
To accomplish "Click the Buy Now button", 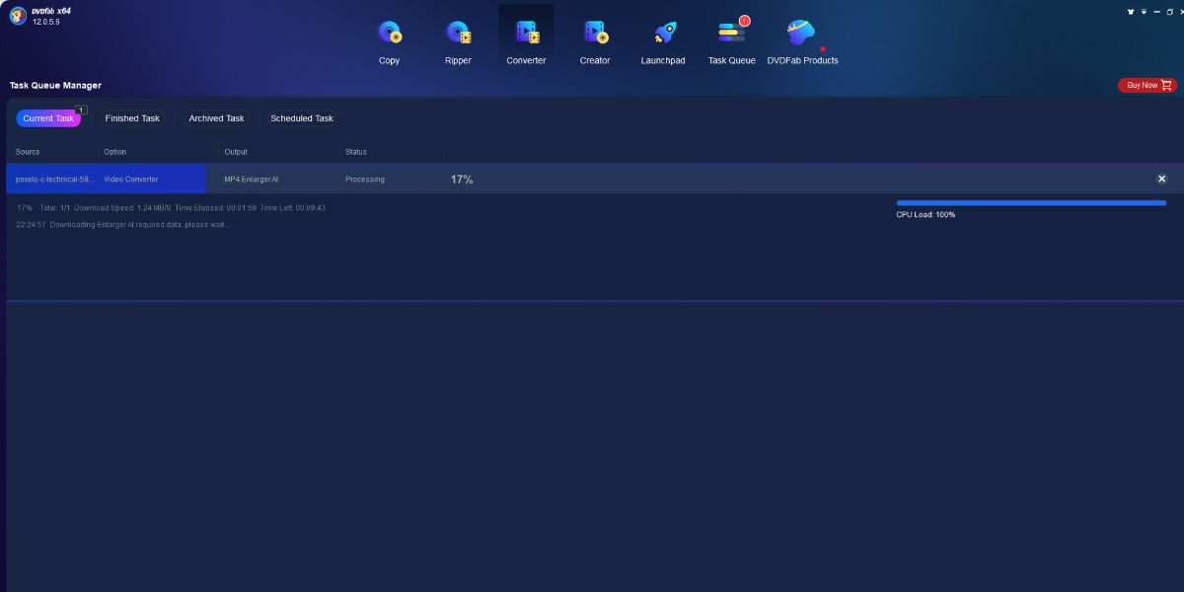I will click(1147, 85).
